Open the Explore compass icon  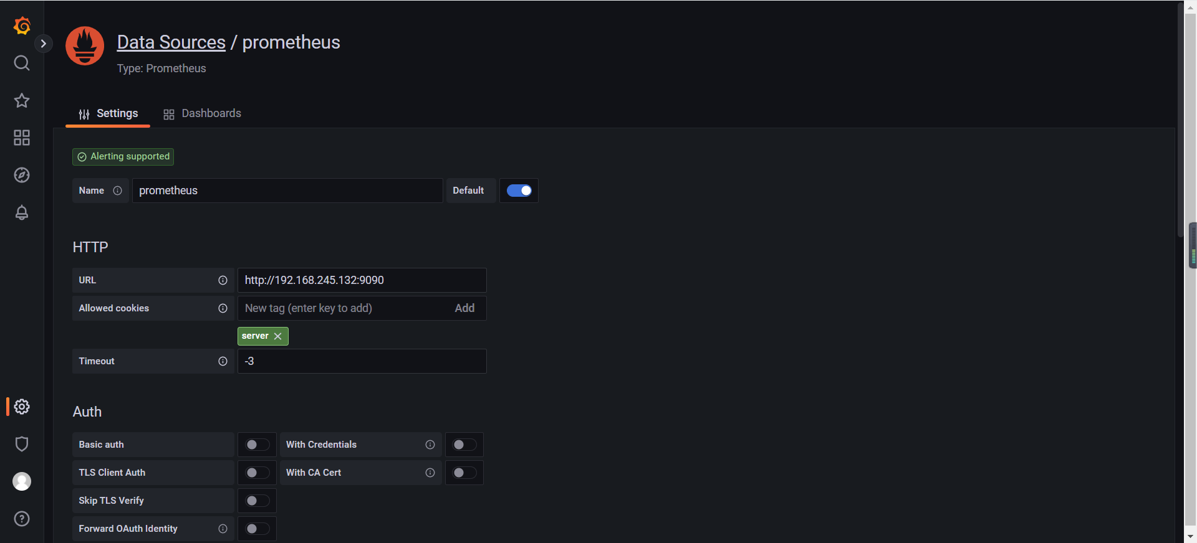(x=22, y=175)
